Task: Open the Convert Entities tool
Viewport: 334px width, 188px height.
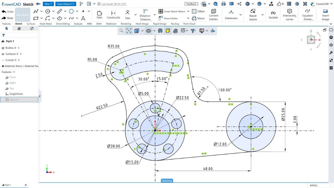Action: 213,14
